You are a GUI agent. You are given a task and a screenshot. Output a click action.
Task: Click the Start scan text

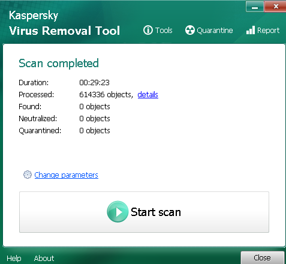coord(156,212)
